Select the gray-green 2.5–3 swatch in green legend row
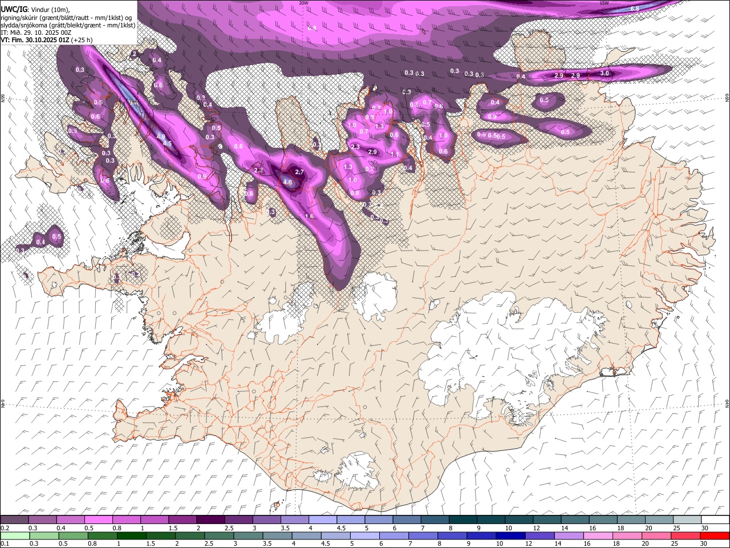This screenshot has width=730, height=548. pyautogui.click(x=219, y=536)
